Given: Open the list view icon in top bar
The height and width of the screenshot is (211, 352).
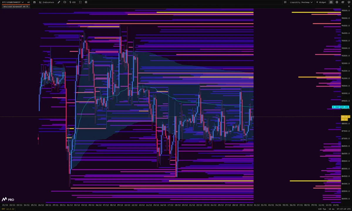Looking at the screenshot, I should coord(285,2).
